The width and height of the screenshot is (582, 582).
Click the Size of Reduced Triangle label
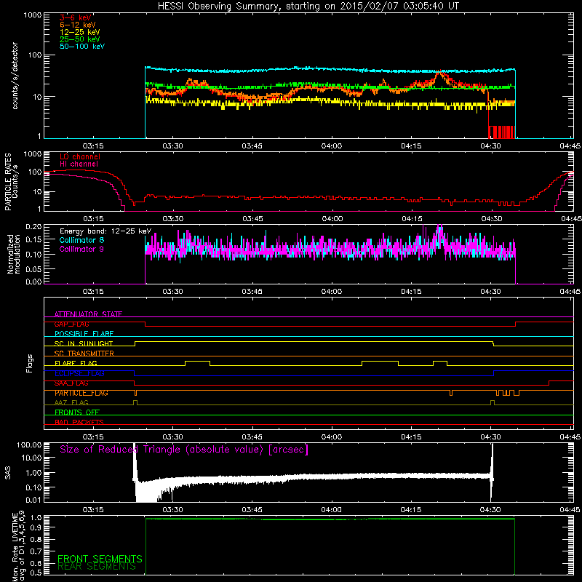pos(184,450)
